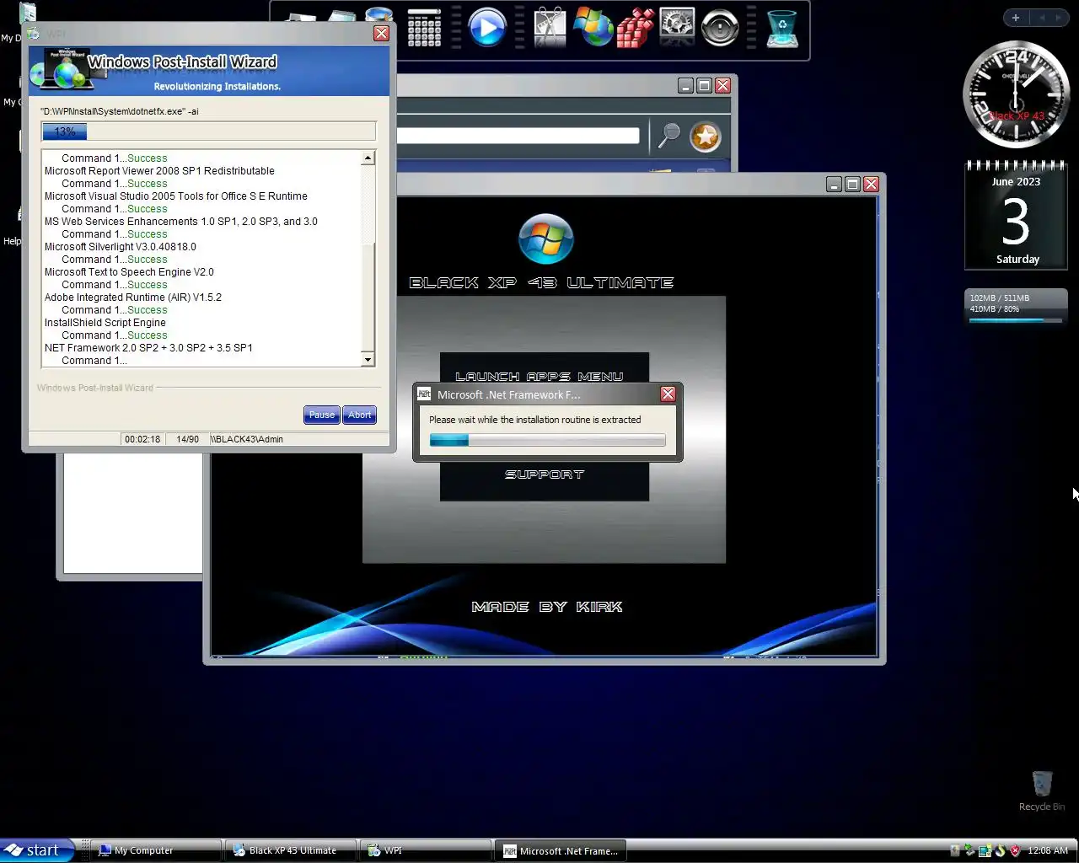Click the sidebar next arrow
Image resolution: width=1079 pixels, height=863 pixels.
click(x=1059, y=18)
